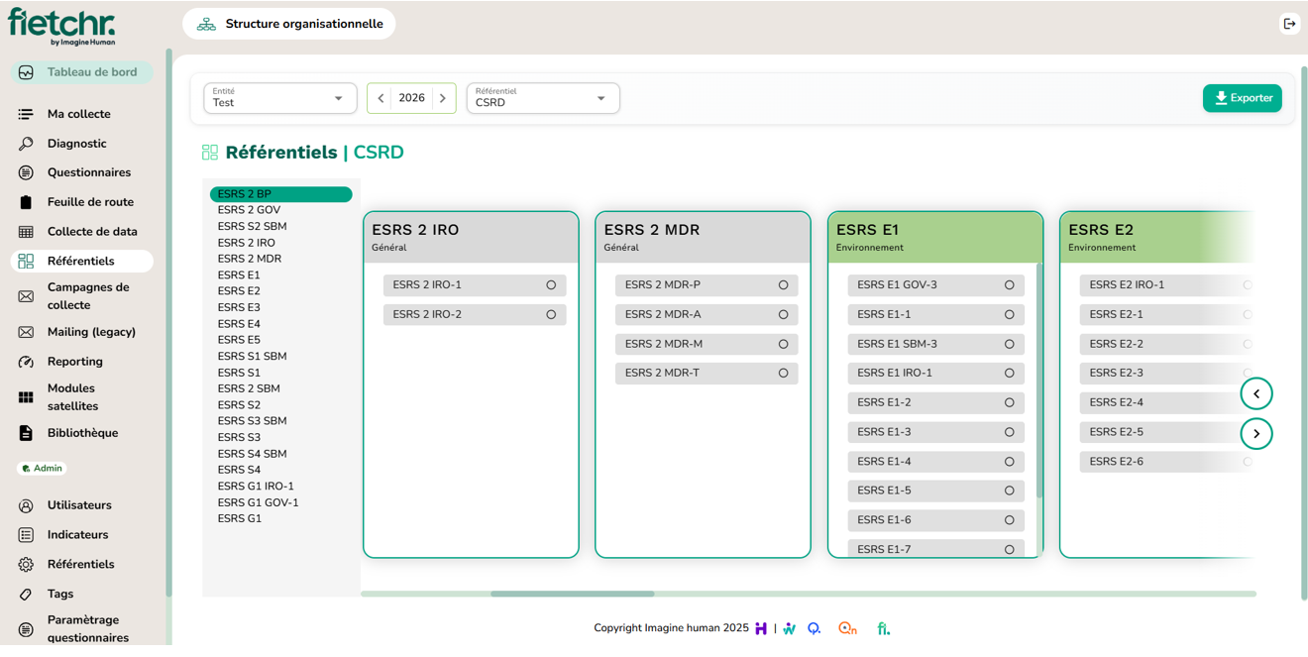Click the Tags label icon
The image size is (1308, 657).
tap(26, 595)
